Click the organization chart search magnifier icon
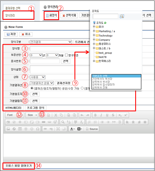The width and height of the screenshot is (155, 171). coord(122,16)
